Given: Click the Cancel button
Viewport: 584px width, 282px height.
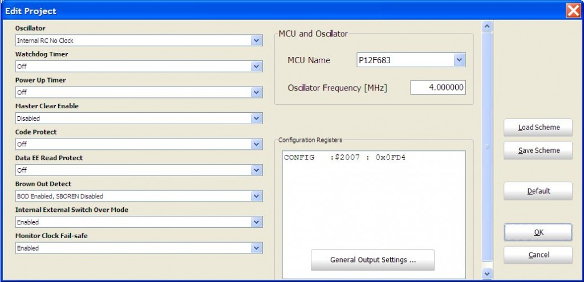Looking at the screenshot, I should (538, 255).
